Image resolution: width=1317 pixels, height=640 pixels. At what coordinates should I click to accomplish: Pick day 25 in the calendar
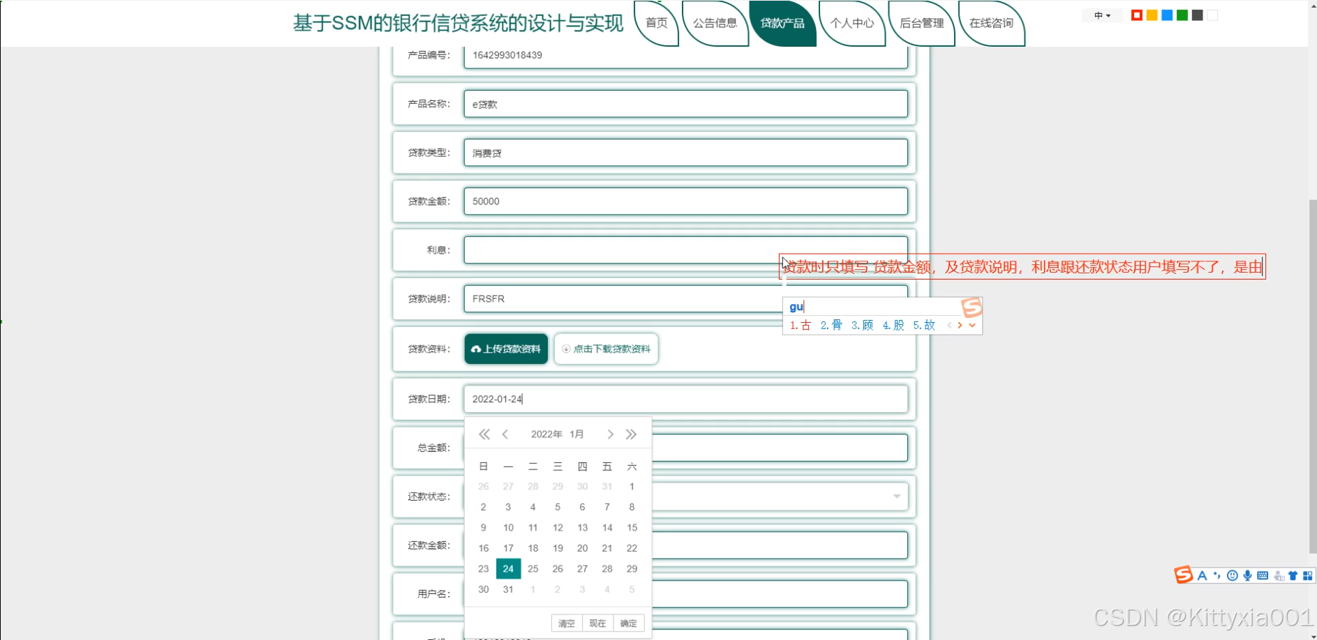click(x=533, y=569)
